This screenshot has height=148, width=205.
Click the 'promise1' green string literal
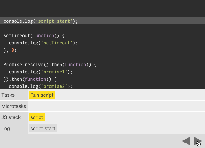[x=54, y=72]
